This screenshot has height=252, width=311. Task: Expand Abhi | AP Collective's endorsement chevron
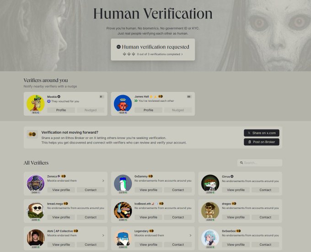click(103, 236)
